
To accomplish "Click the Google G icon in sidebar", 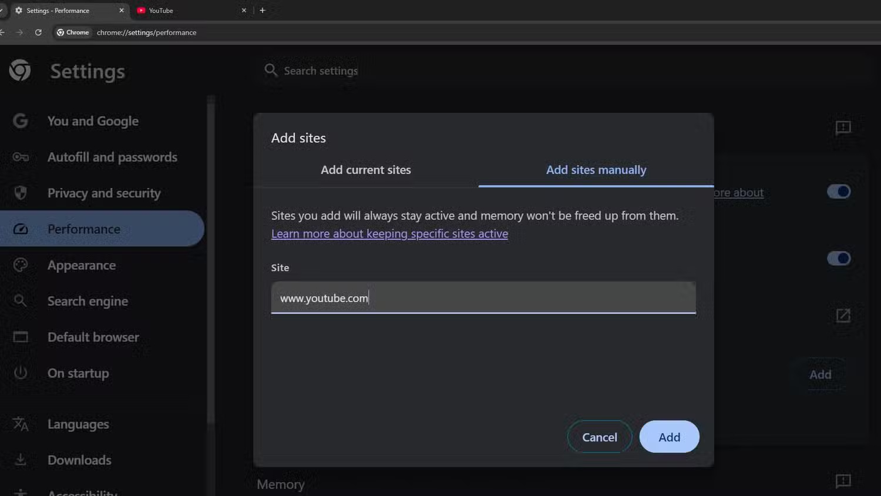I will pyautogui.click(x=21, y=121).
